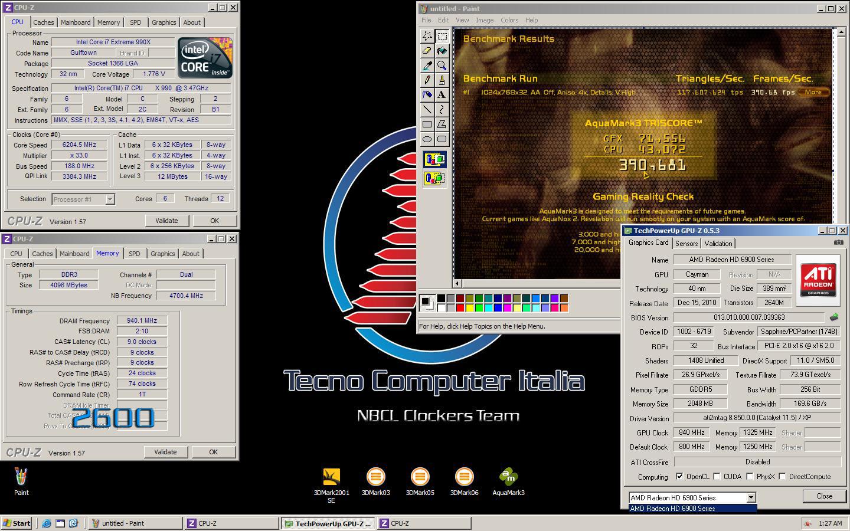Select the Text tool in Paint
This screenshot has height=531, width=850.
pos(442,95)
